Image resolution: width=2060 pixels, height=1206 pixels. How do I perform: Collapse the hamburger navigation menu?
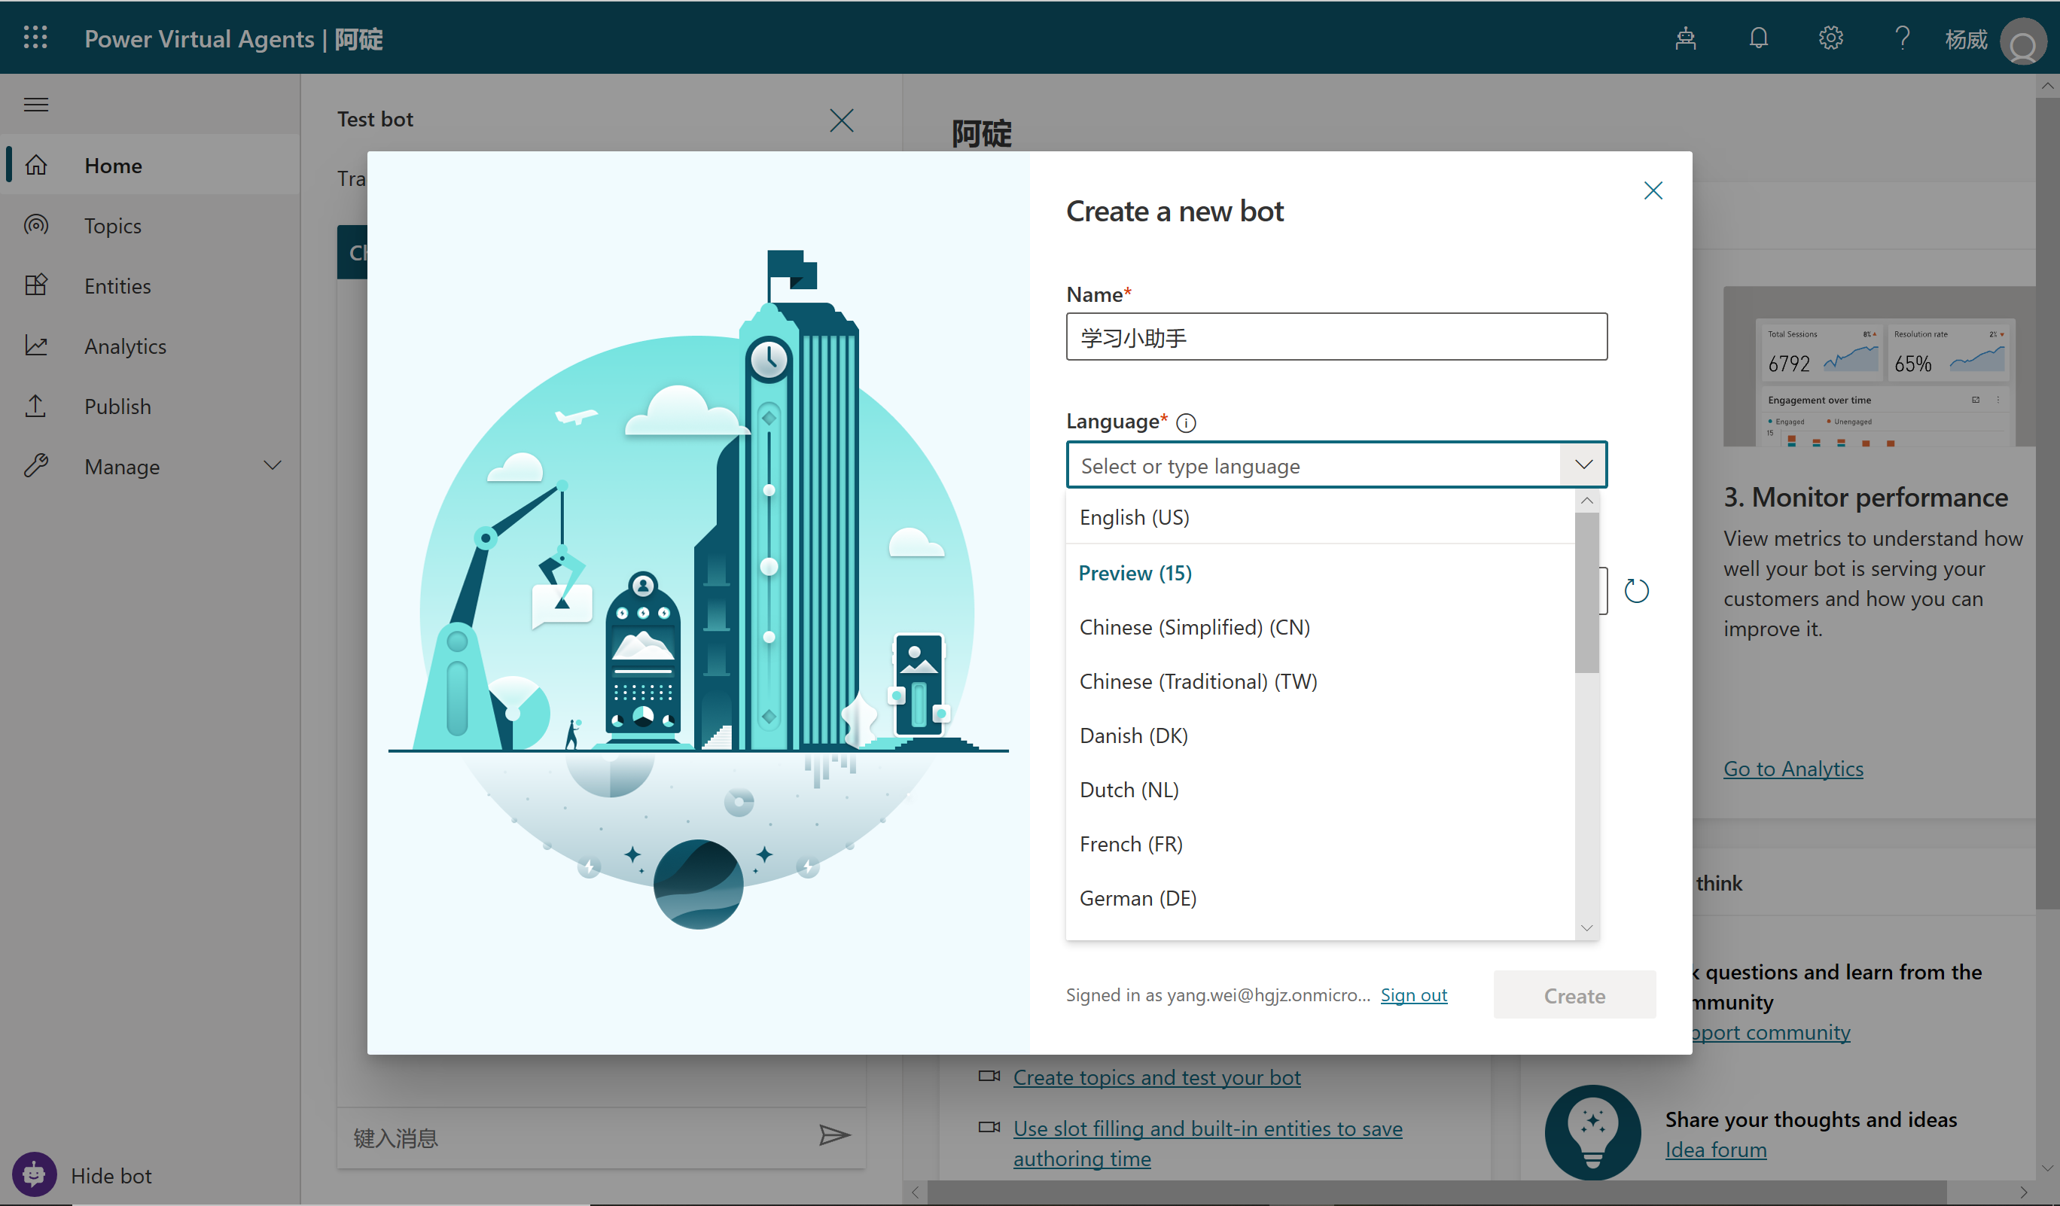tap(36, 105)
